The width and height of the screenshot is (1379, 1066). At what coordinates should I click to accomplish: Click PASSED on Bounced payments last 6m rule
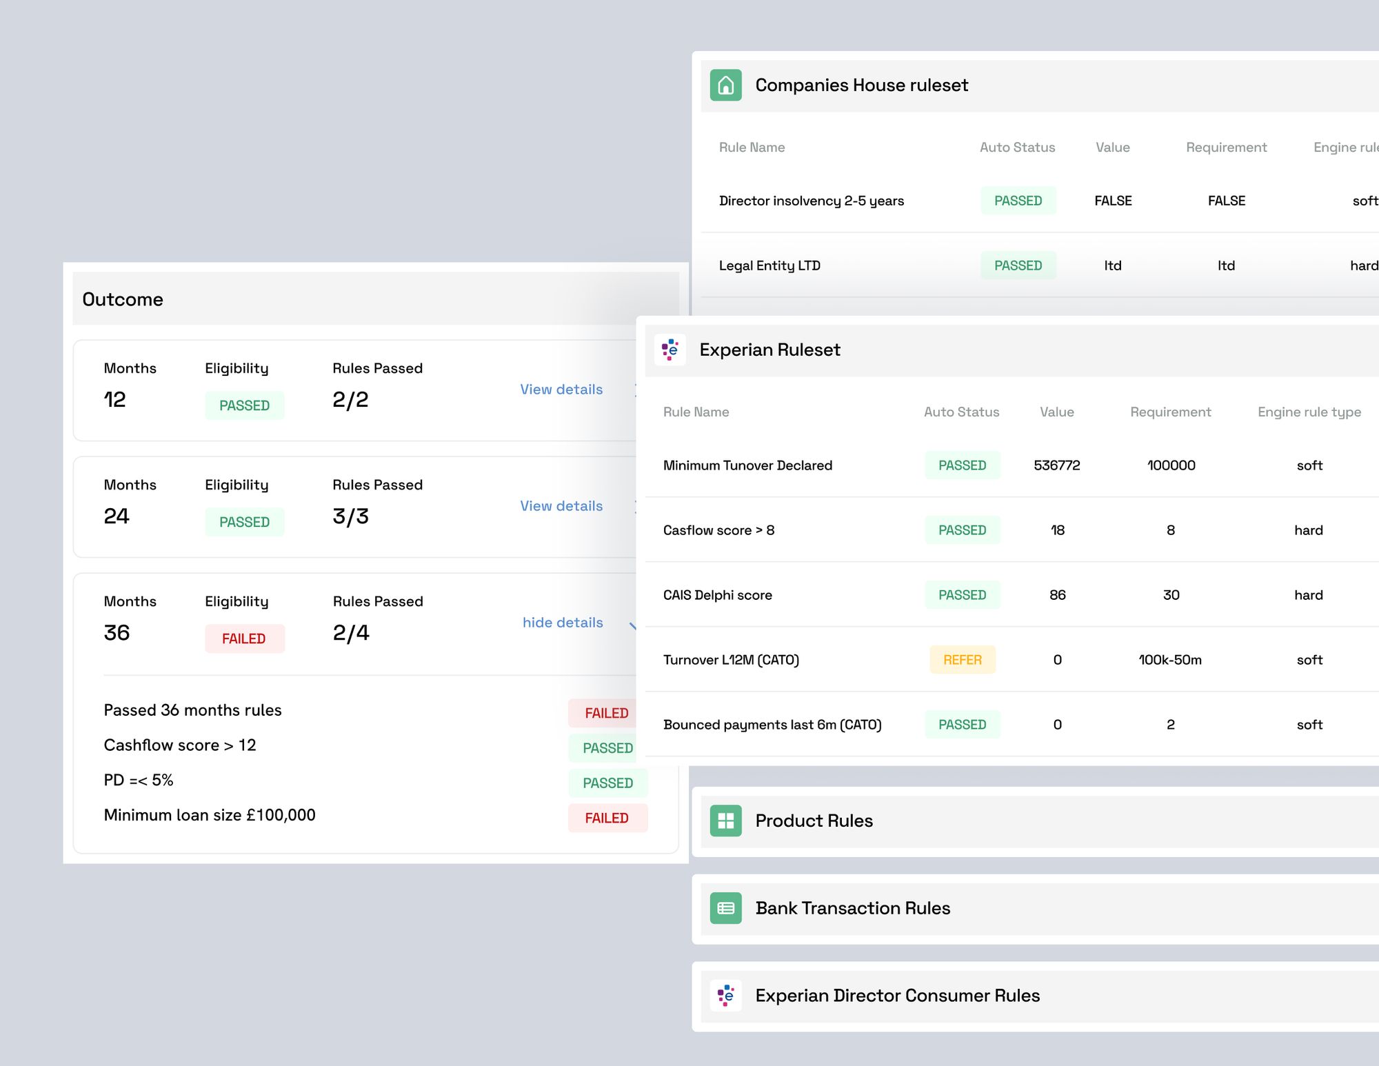[962, 724]
